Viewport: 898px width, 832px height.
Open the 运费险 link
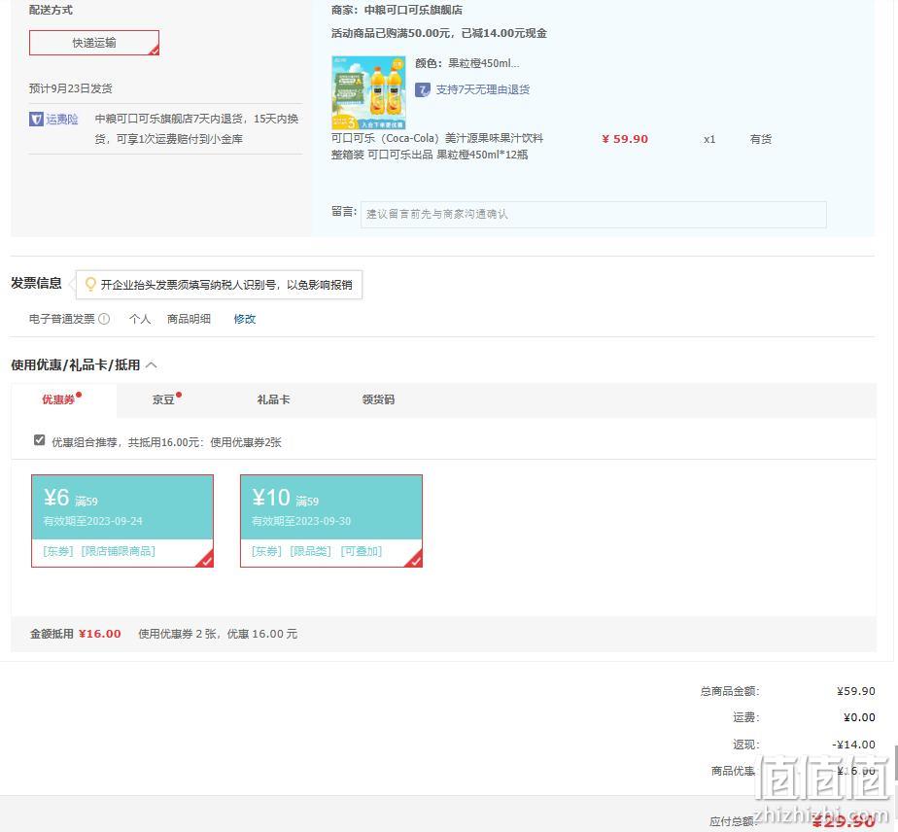pyautogui.click(x=62, y=120)
